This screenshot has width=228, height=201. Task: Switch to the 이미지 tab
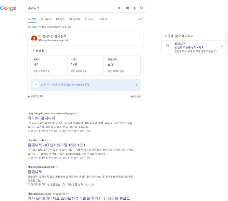pyautogui.click(x=46, y=19)
